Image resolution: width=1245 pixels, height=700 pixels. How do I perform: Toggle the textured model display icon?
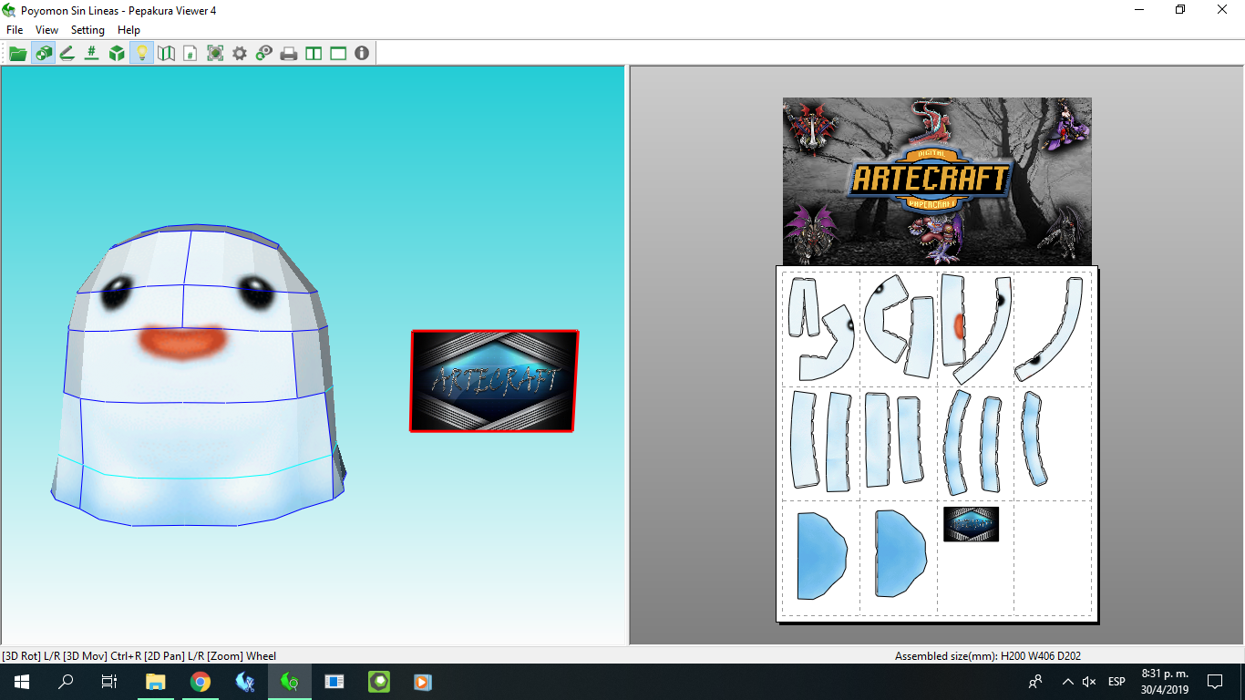tap(43, 54)
